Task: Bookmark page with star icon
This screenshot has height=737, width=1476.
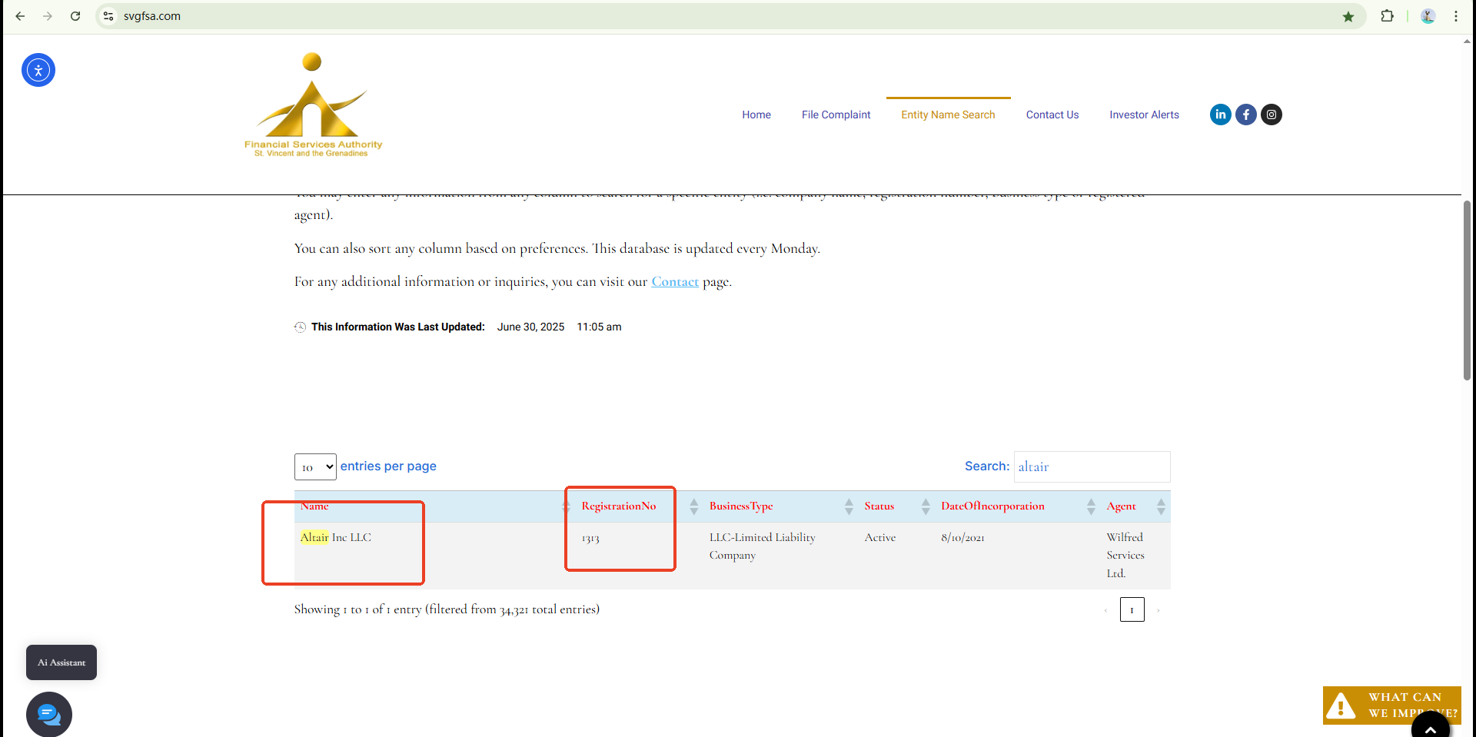Action: [x=1348, y=16]
